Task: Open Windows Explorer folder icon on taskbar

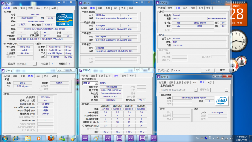Action: pyautogui.click(x=28, y=138)
